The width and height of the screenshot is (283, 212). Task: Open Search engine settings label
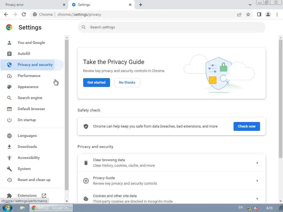click(30, 98)
